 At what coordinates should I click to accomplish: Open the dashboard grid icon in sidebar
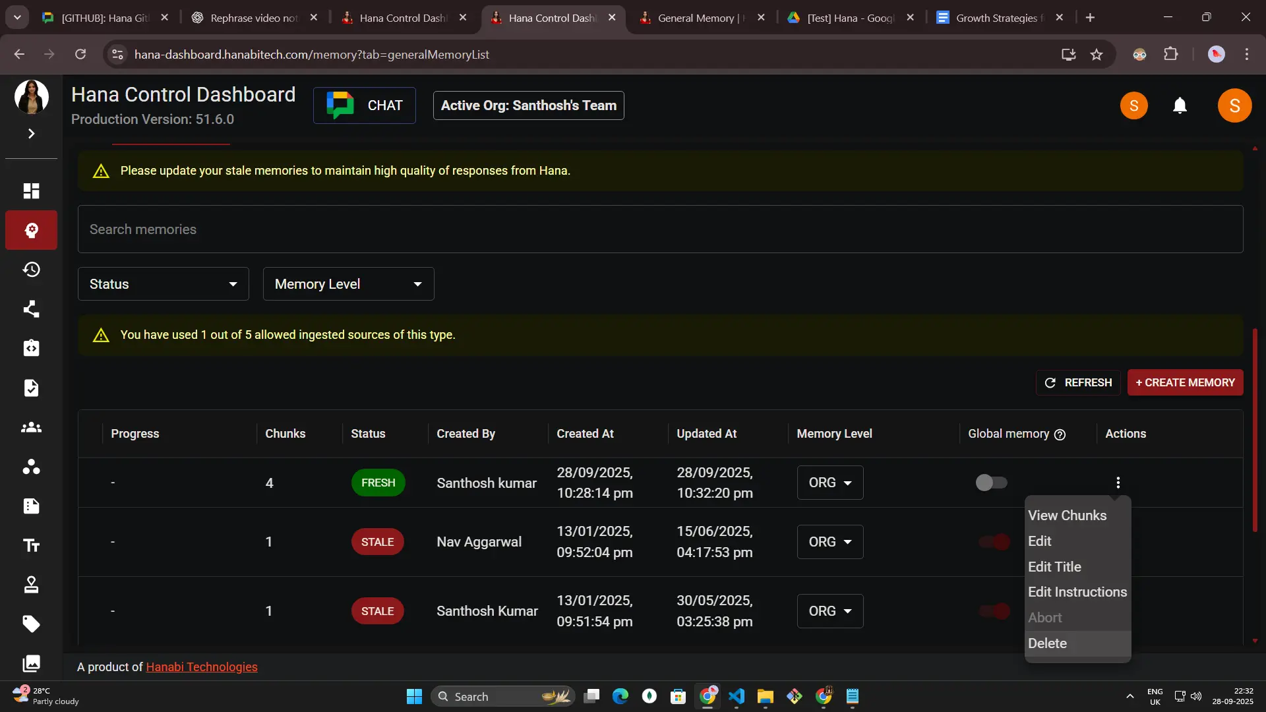[31, 191]
